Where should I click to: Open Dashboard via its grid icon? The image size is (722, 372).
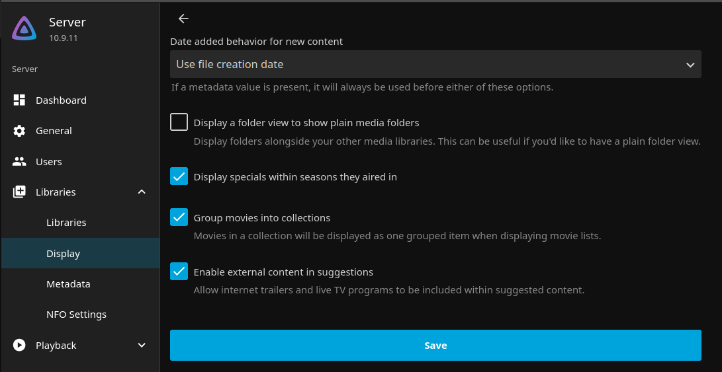tap(19, 100)
